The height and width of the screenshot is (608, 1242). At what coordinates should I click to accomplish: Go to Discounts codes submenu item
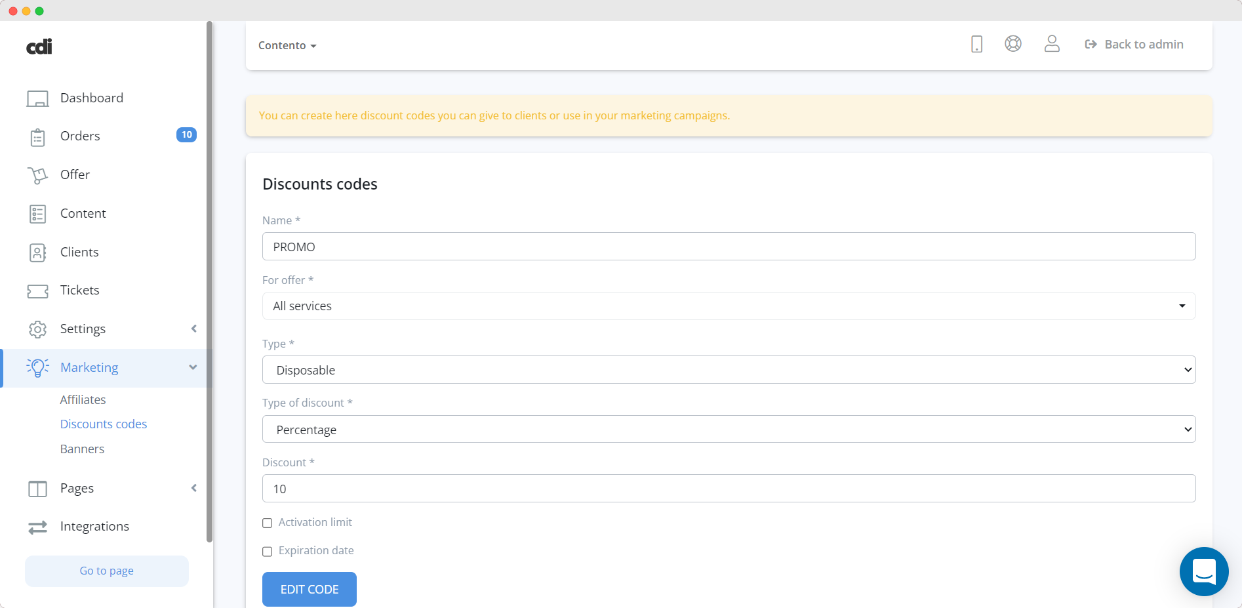pyautogui.click(x=104, y=424)
